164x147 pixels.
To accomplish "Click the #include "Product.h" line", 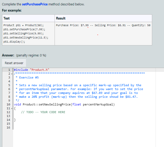I will (x=31, y=70).
